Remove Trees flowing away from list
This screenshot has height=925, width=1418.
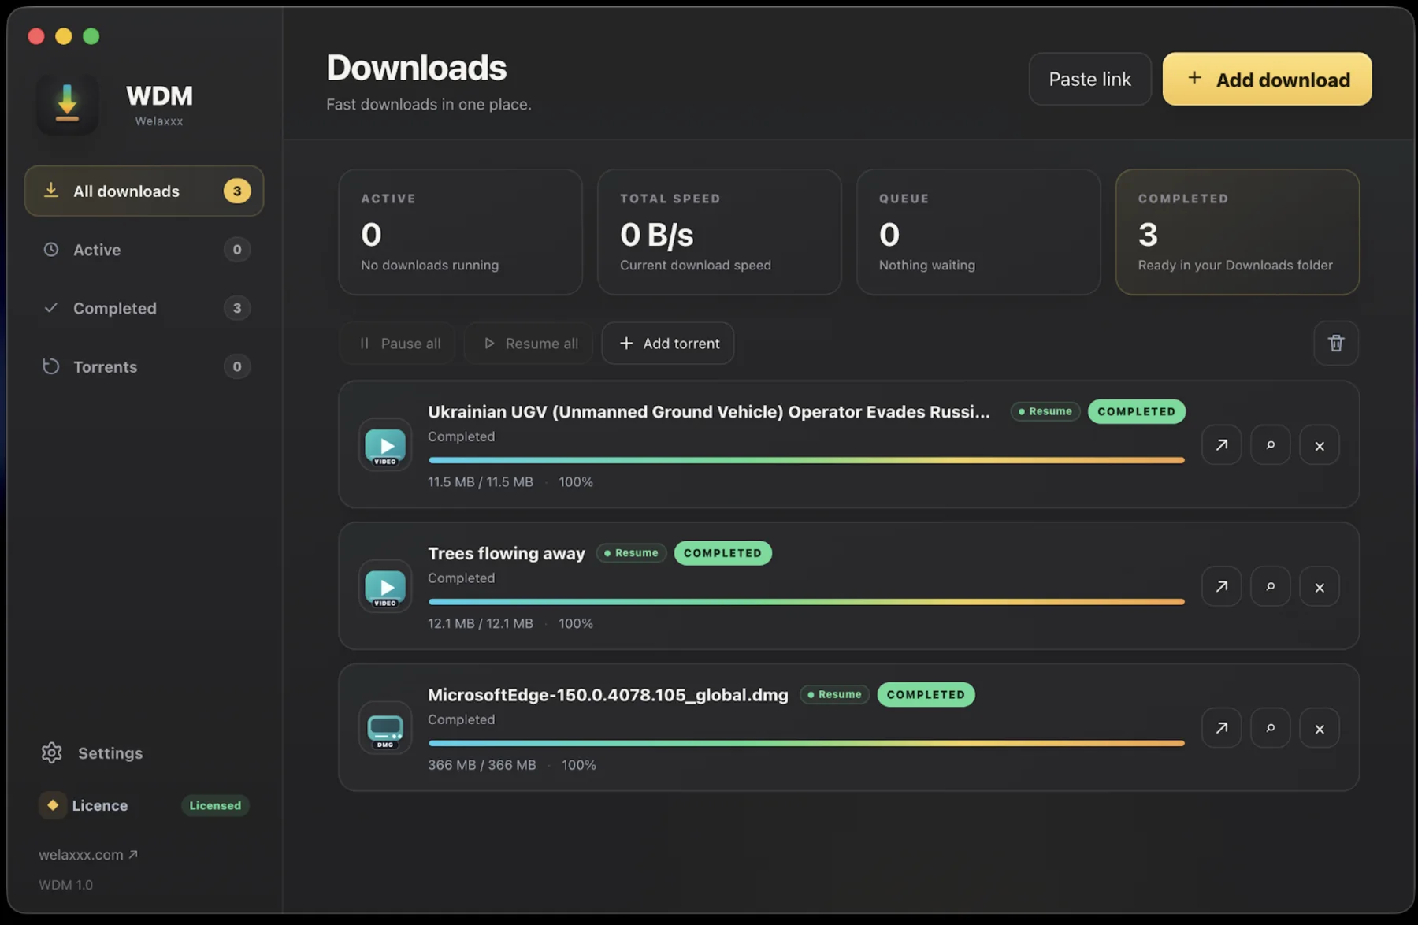click(x=1320, y=586)
